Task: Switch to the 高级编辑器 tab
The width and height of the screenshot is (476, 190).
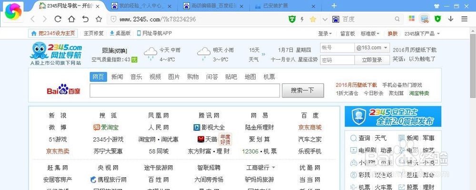Action: coord(214,6)
